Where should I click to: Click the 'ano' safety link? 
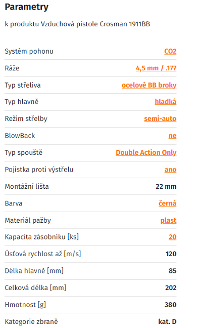(x=170, y=170)
